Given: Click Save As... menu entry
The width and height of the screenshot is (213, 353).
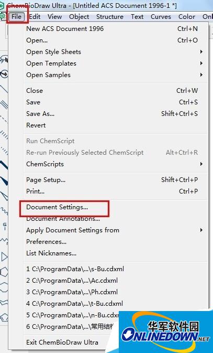Looking at the screenshot, I should pos(40,114).
